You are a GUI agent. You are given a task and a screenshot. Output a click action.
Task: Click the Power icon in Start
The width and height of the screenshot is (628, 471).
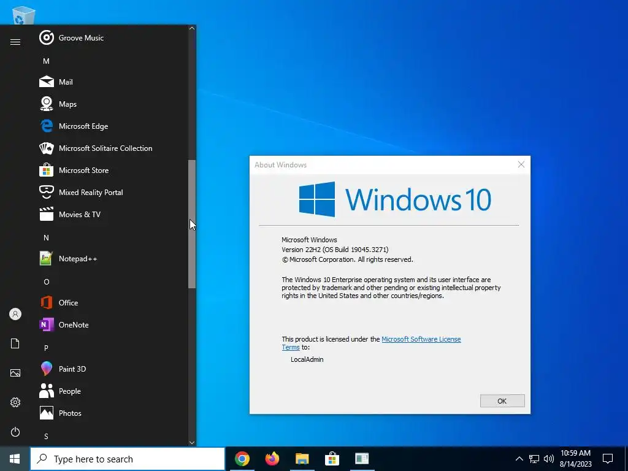coord(15,432)
